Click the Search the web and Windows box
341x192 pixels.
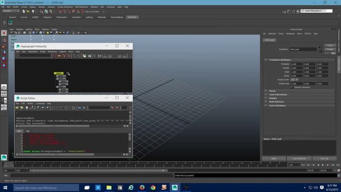(x=46, y=187)
